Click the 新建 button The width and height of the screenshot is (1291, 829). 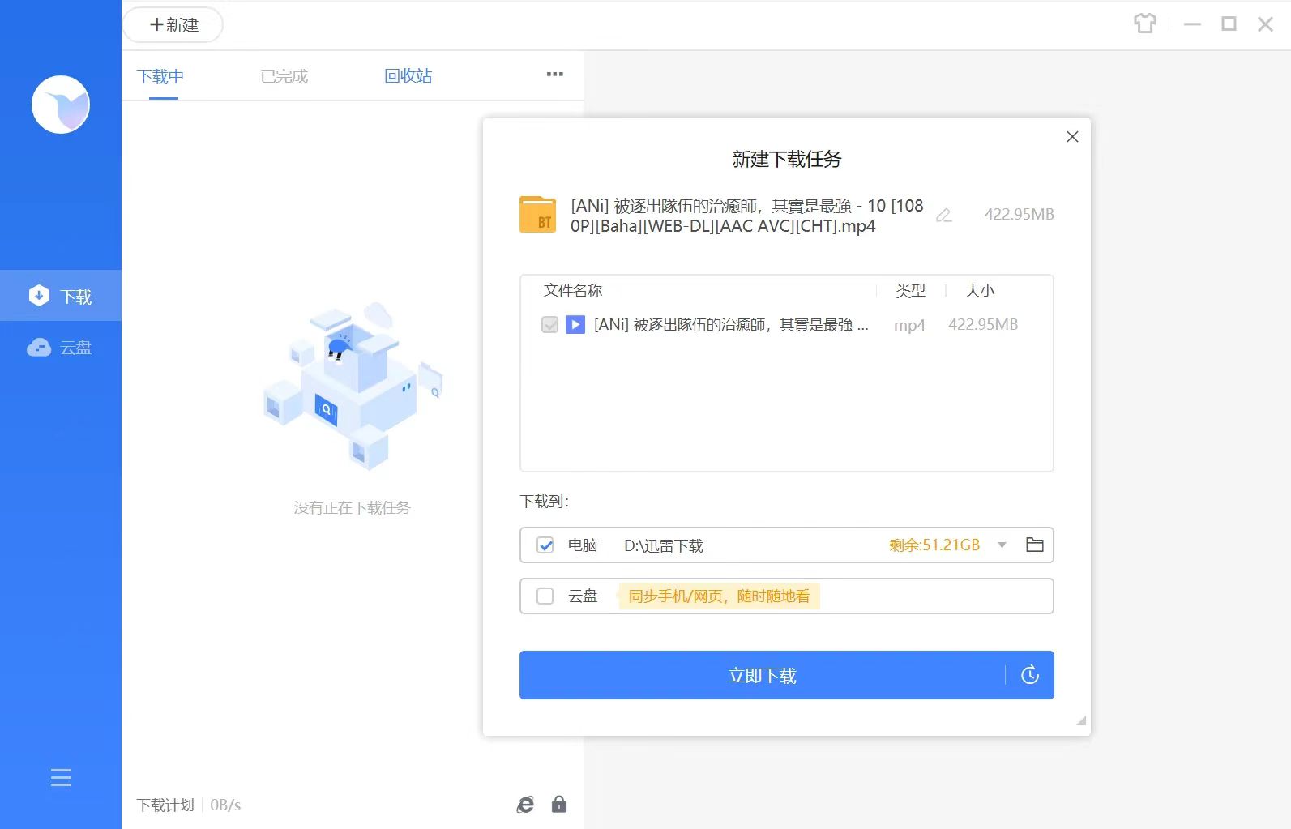tap(173, 25)
